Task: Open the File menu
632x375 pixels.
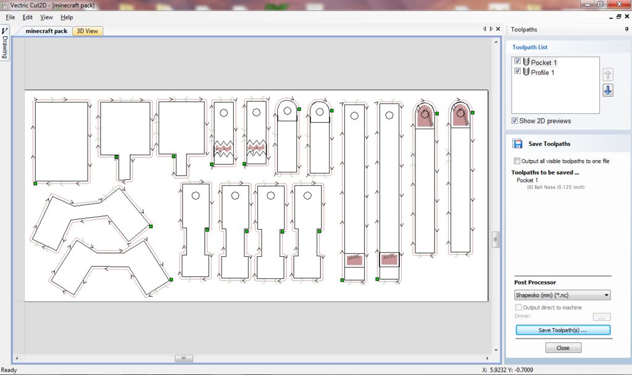Action: tap(10, 17)
